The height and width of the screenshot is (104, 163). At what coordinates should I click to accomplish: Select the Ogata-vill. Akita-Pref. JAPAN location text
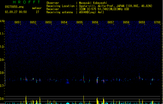pyautogui.click(x=116, y=6)
